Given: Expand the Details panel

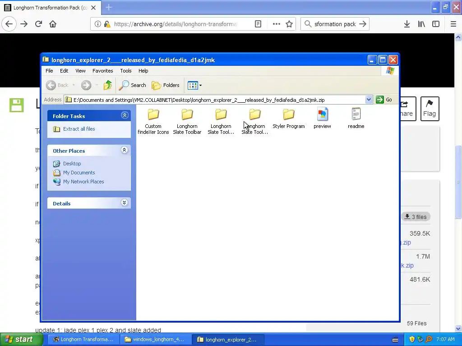Looking at the screenshot, I should point(125,203).
